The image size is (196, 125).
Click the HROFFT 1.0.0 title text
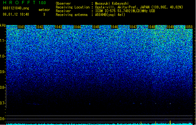pyautogui.click(x=24, y=2)
